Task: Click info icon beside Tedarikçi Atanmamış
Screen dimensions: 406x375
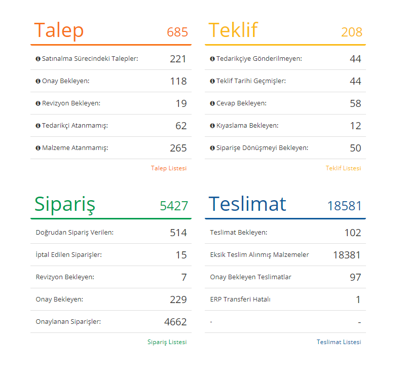Action: click(x=38, y=126)
